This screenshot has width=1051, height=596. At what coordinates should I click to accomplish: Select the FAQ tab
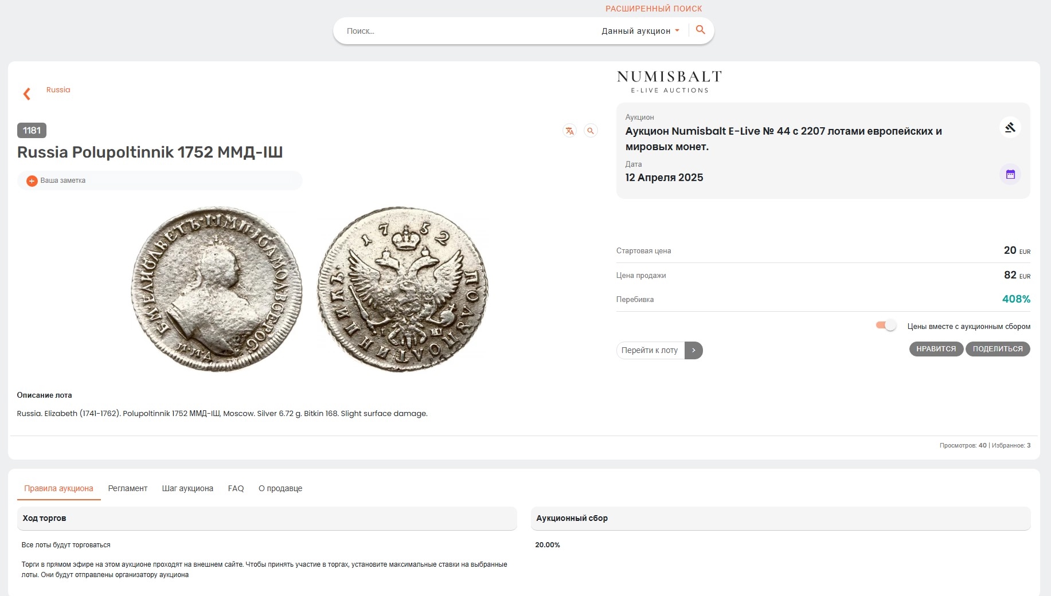pos(236,488)
